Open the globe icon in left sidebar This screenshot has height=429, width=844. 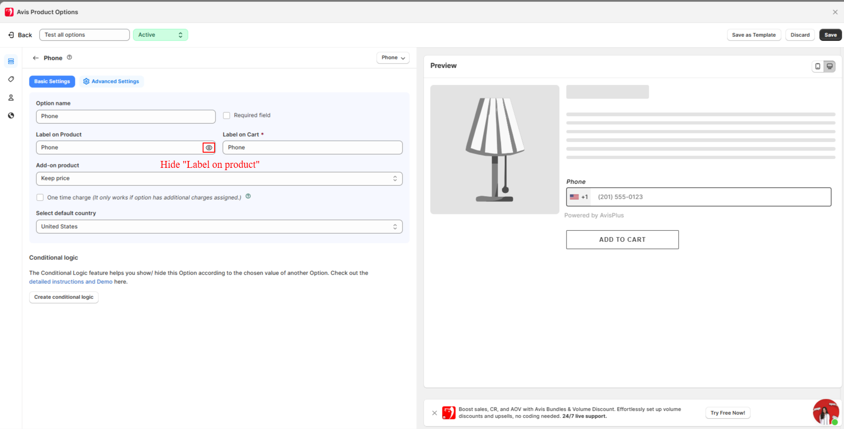point(11,115)
